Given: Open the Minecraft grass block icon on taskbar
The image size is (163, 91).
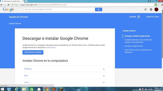Looking at the screenshot, I should (61, 89).
